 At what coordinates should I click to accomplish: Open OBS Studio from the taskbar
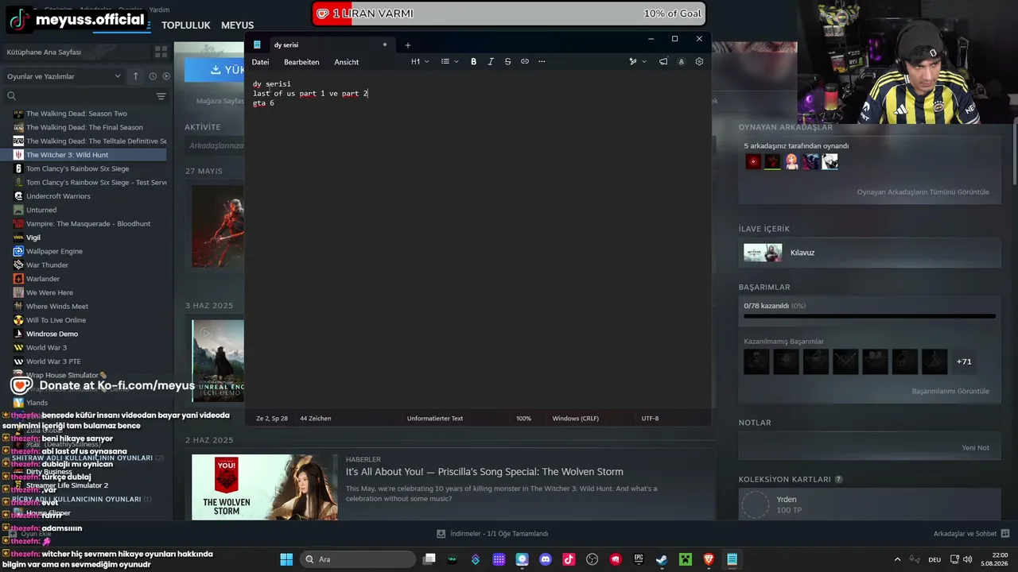click(x=592, y=559)
